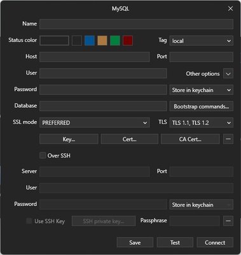The width and height of the screenshot is (241, 255).
Task: Open the Tag dropdown showing local
Action: (x=202, y=41)
